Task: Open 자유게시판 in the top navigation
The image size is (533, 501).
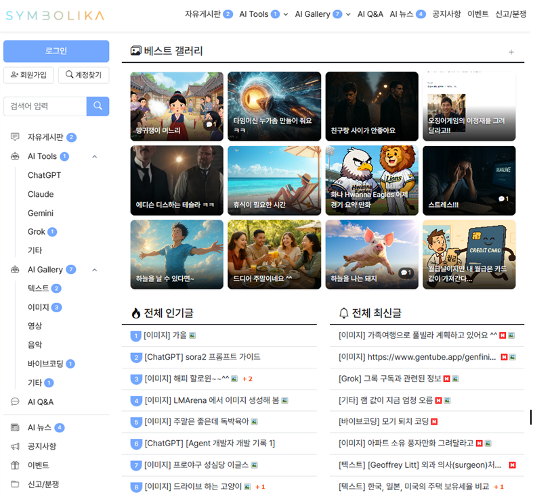Action: (202, 14)
